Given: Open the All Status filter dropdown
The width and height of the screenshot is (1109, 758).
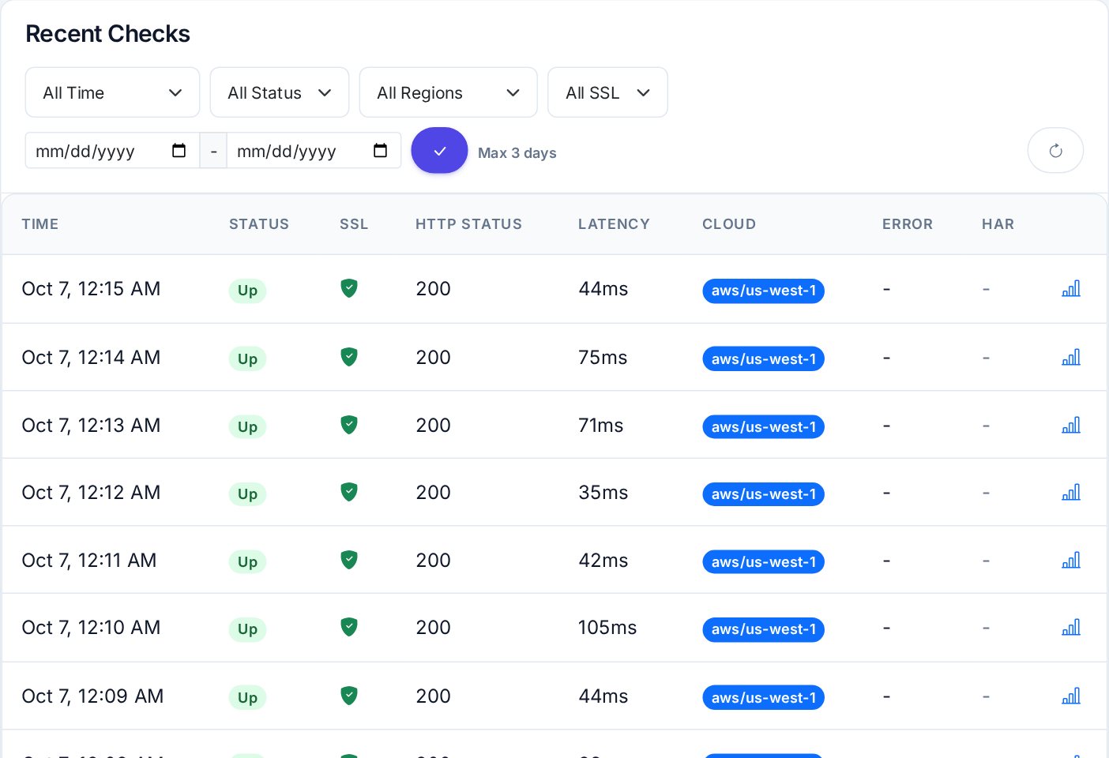Looking at the screenshot, I should point(280,92).
